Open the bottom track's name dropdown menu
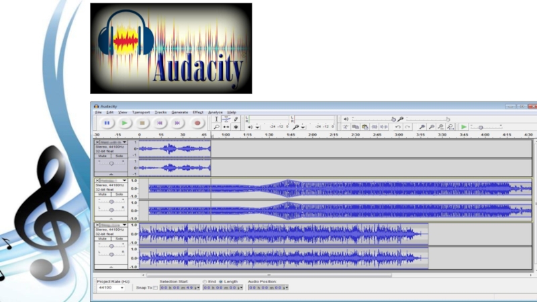 tap(124, 225)
